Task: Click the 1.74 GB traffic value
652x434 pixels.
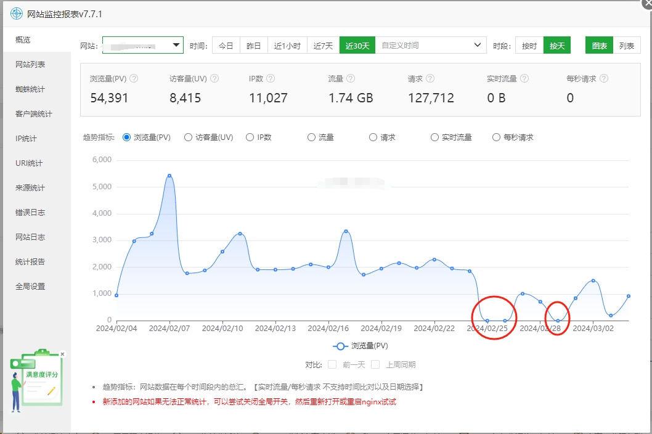Action: (x=351, y=98)
